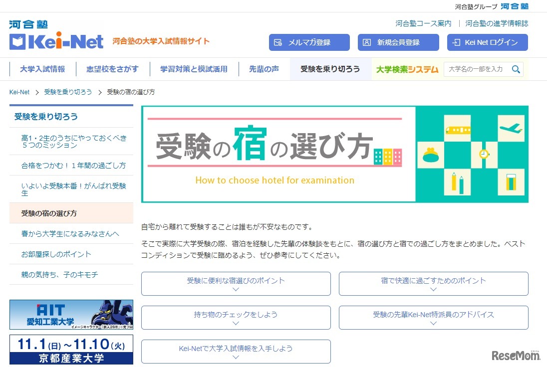Click the mail icon on メルマガ登録 button

click(x=277, y=42)
